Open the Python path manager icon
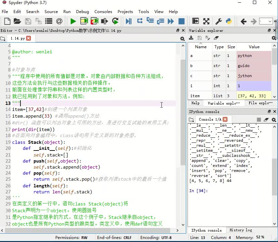The width and height of the screenshot is (278, 242). [x=229, y=21]
